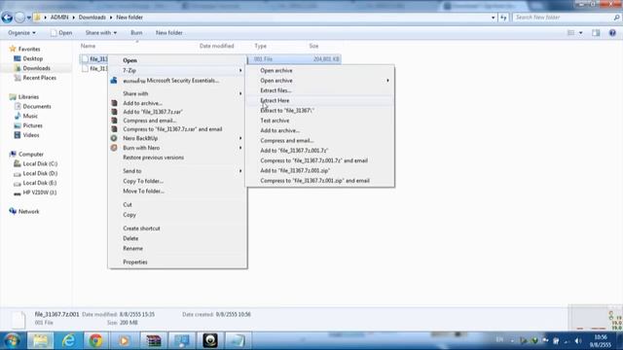Select Libraries in the navigation pane

click(28, 97)
